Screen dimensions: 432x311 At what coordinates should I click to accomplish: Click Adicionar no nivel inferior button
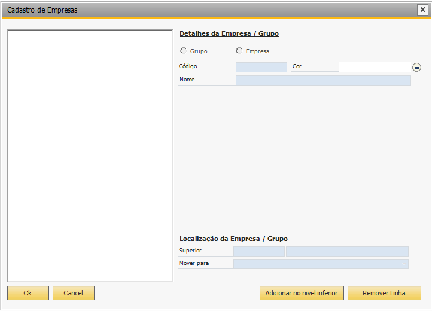[x=302, y=293]
